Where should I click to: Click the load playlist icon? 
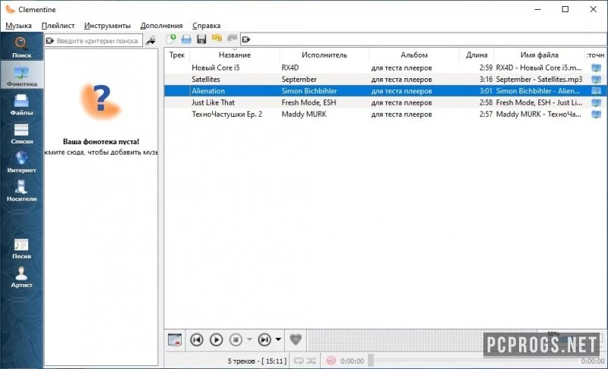point(186,39)
